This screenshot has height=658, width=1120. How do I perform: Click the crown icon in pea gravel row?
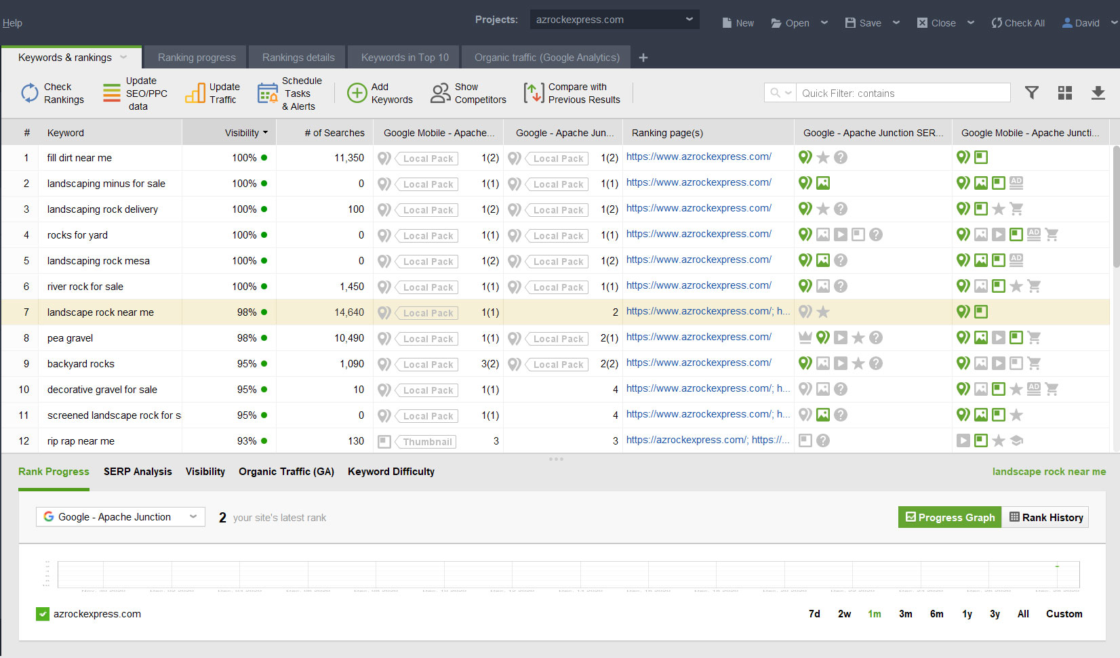point(805,337)
